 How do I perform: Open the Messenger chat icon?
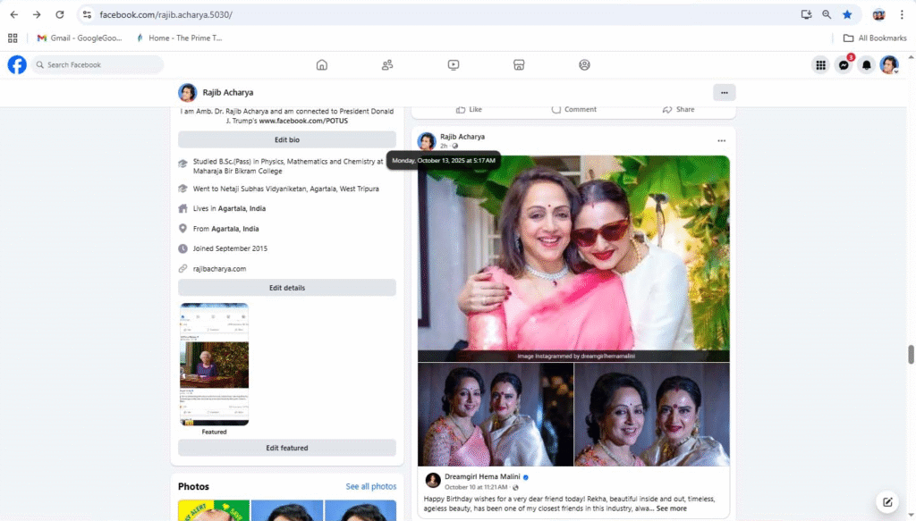point(844,65)
